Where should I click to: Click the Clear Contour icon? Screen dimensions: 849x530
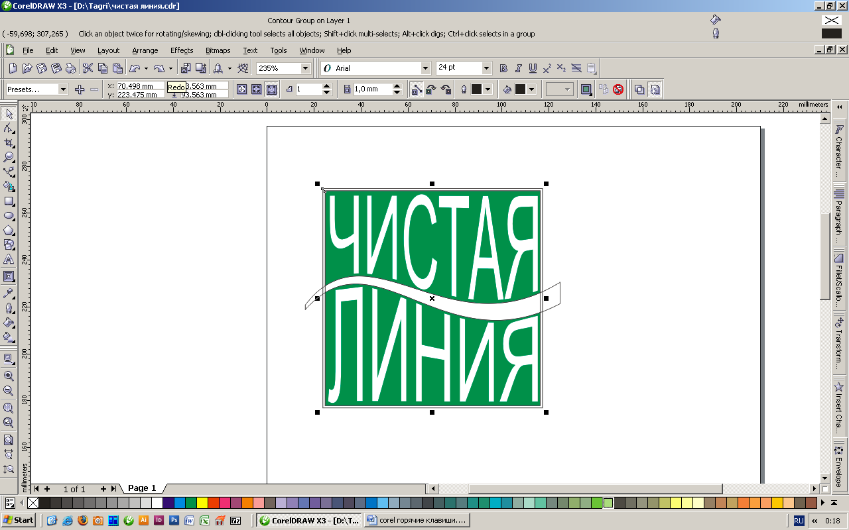(x=618, y=89)
